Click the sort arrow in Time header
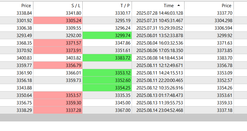The width and height of the screenshot is (247, 131). coord(179,5)
